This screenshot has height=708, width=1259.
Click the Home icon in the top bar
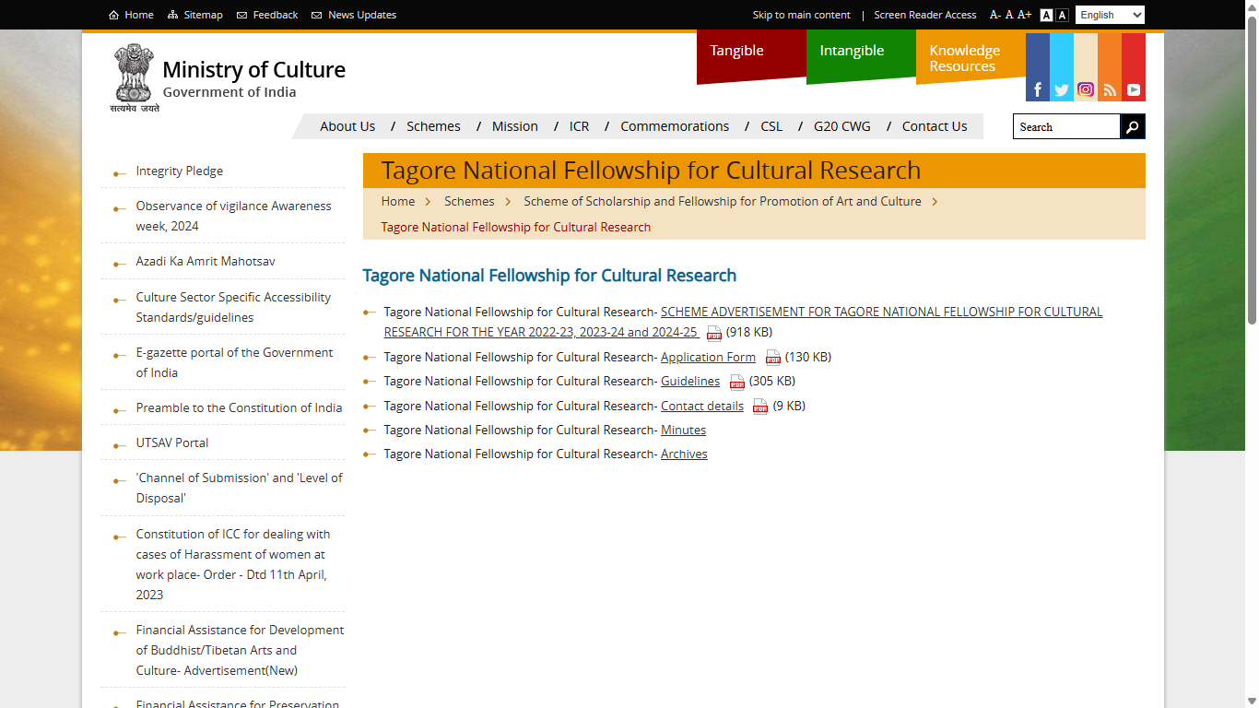point(112,14)
